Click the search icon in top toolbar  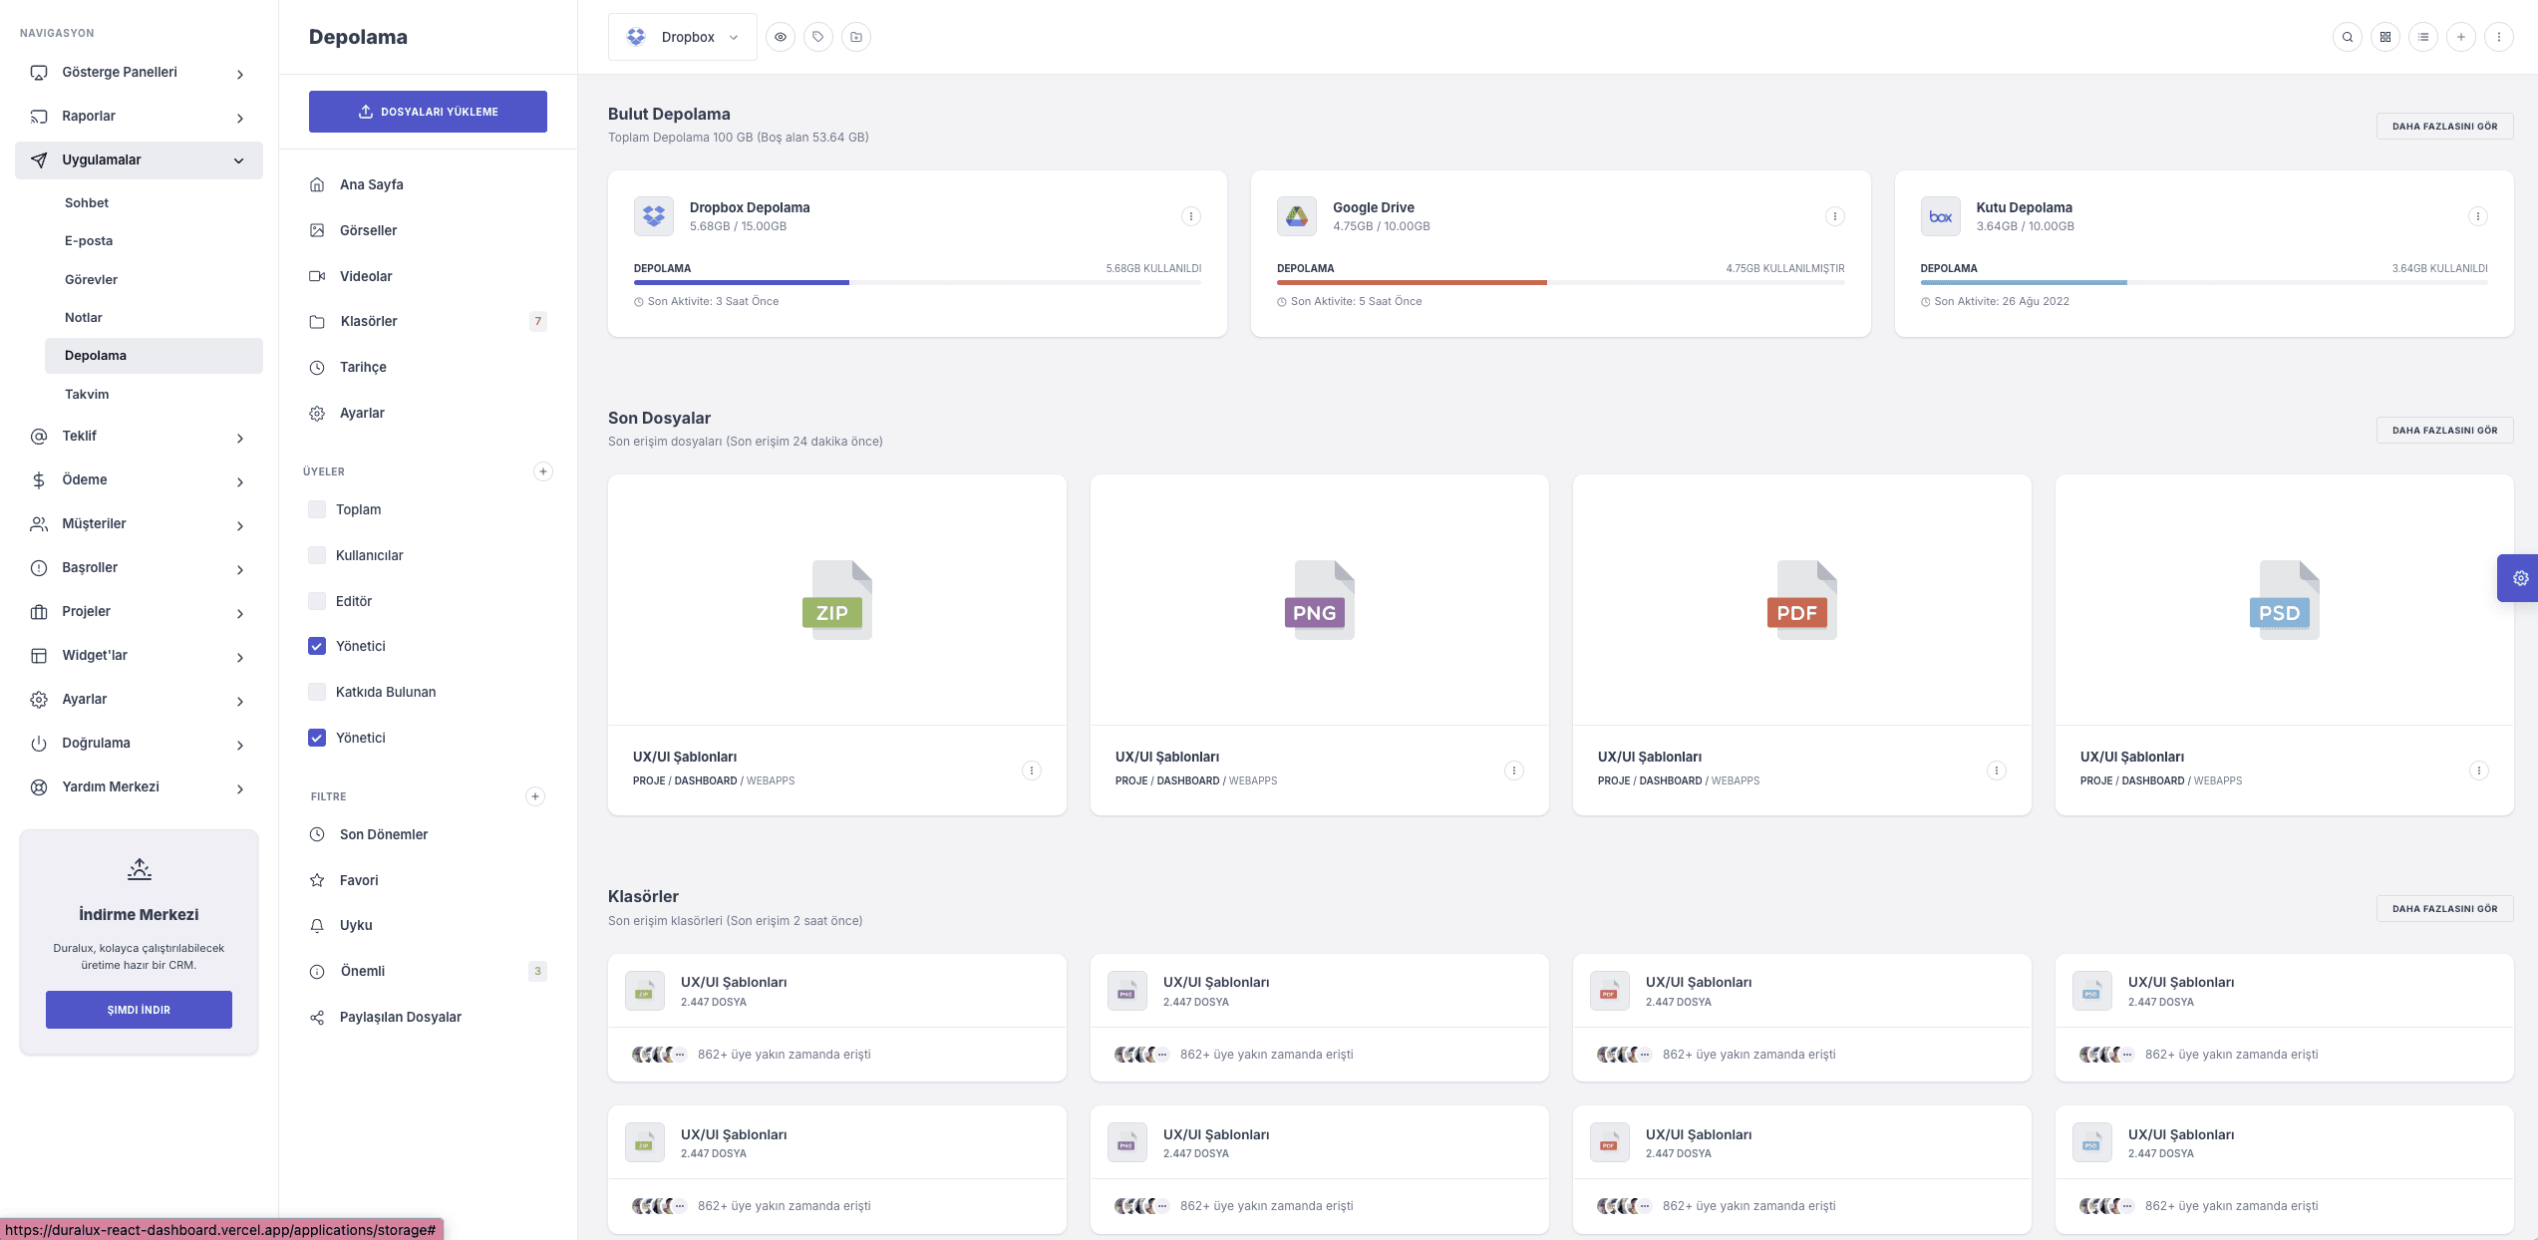[x=2348, y=37]
